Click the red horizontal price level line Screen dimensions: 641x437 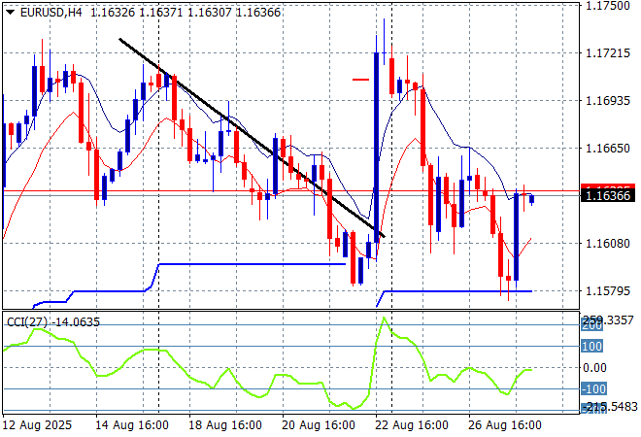[290, 191]
